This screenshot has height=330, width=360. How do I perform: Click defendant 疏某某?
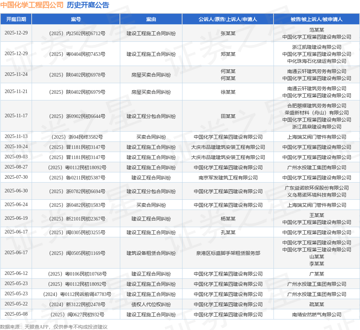coord(317,304)
